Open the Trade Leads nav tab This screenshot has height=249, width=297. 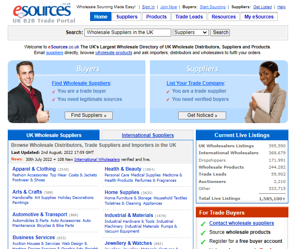[x=189, y=17]
